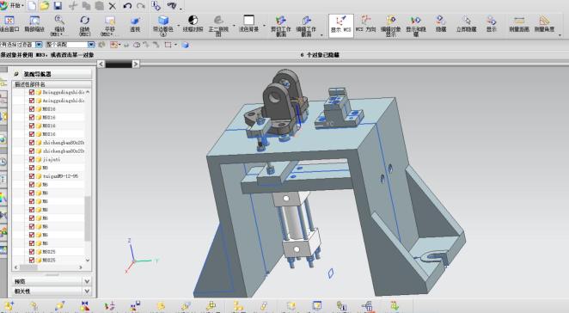
Task: Click the 隐藏 hide tool
Action: [x=441, y=24]
